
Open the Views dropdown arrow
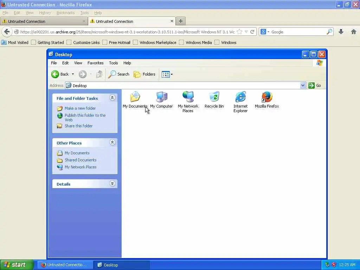coord(172,74)
